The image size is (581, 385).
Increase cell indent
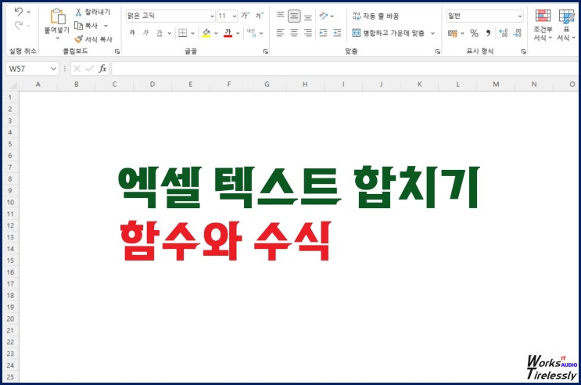pos(337,33)
